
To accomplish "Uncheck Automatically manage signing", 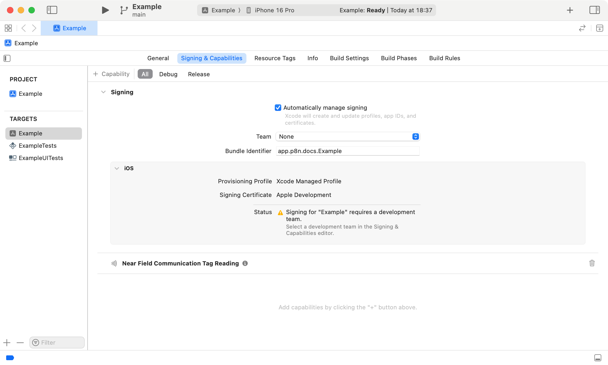I will pos(278,108).
